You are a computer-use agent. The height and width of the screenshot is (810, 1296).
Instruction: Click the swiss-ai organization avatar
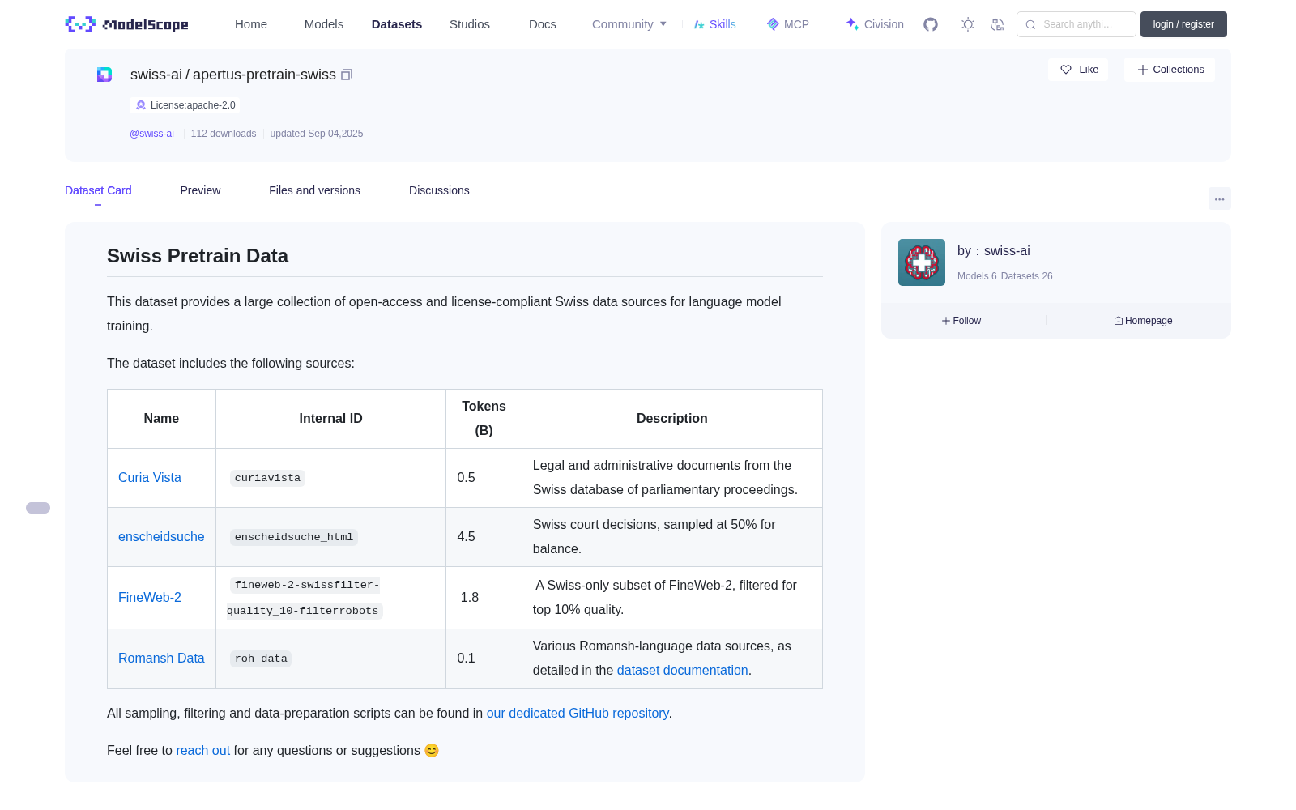(x=922, y=262)
